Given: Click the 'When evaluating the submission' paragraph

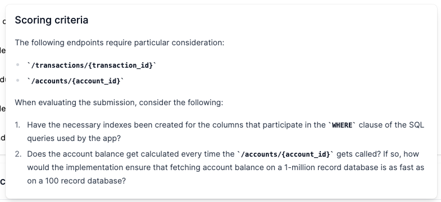Looking at the screenshot, I should click(119, 102).
